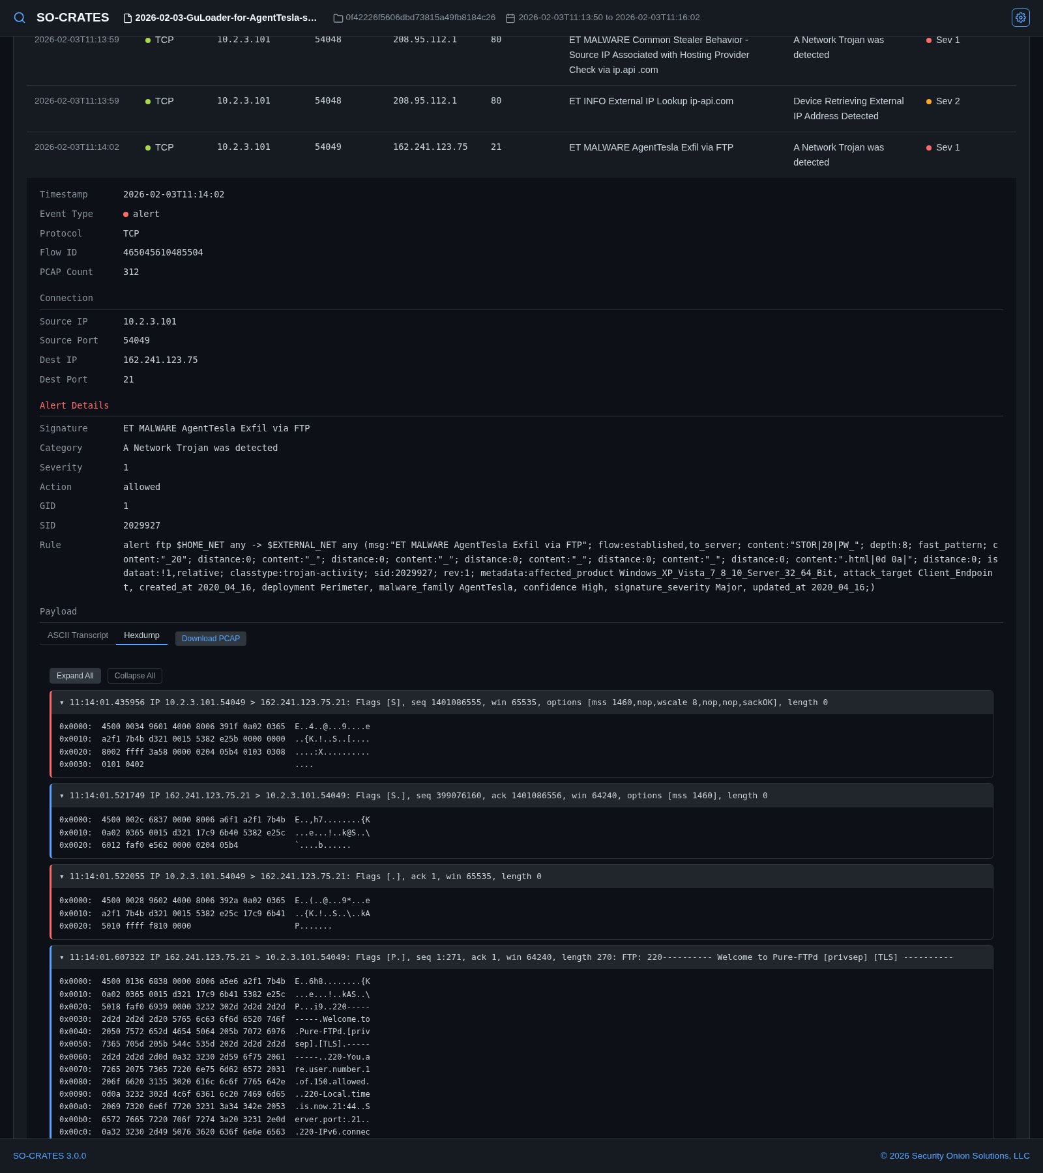Click the Connection section heading
Viewport: 1043px width, 1173px height.
tap(66, 298)
